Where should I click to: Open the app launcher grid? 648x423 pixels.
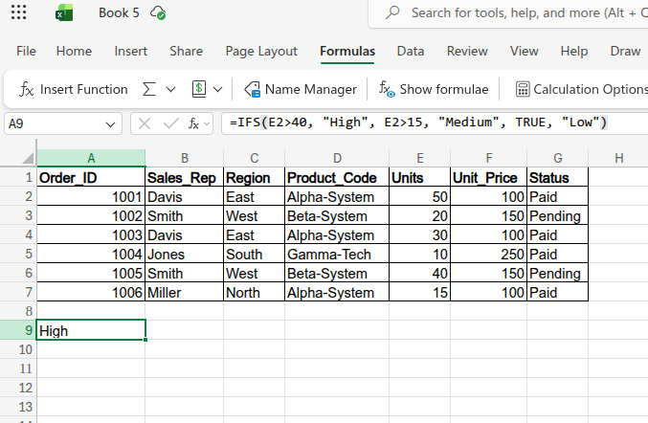[x=18, y=13]
